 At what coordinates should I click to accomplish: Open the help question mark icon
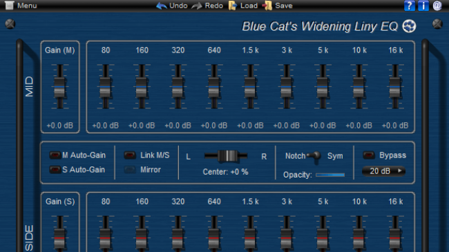(x=410, y=6)
